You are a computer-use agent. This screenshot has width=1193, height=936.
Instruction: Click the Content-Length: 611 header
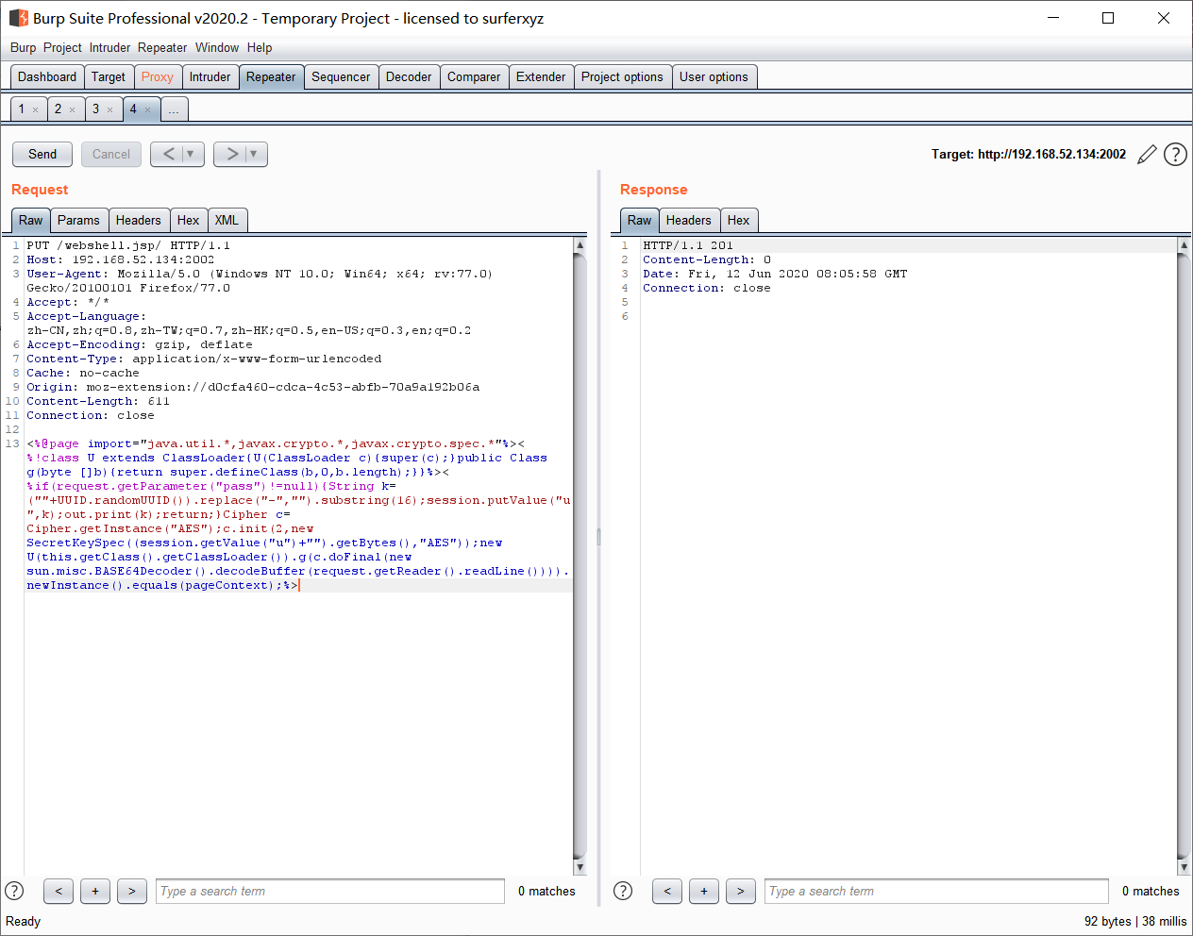point(98,401)
